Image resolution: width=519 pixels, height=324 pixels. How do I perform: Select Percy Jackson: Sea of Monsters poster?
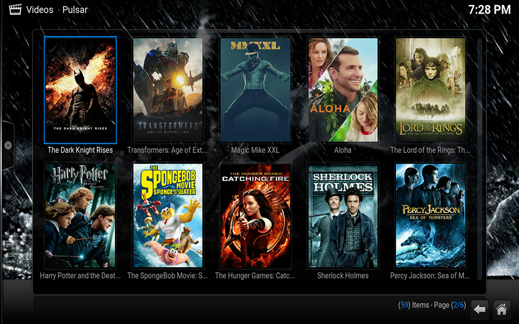[430, 216]
